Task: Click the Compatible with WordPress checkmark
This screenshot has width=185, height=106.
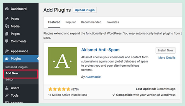Action: [114, 95]
